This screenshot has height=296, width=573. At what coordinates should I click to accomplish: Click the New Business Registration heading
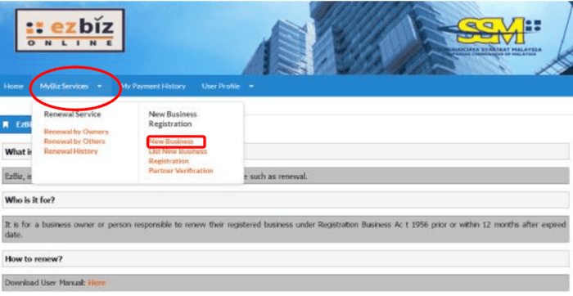(173, 119)
